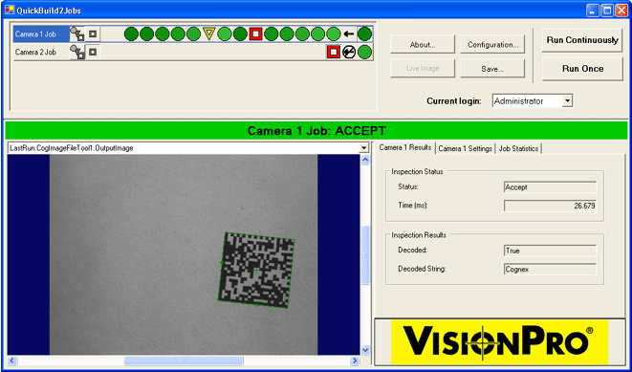Open Camera 1 Job edit tools icon
This screenshot has height=372, width=632.
77,34
